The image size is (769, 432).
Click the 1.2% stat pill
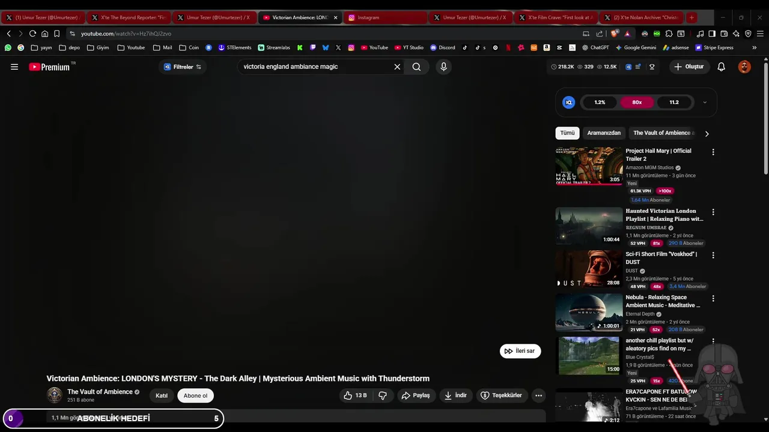tap(600, 103)
